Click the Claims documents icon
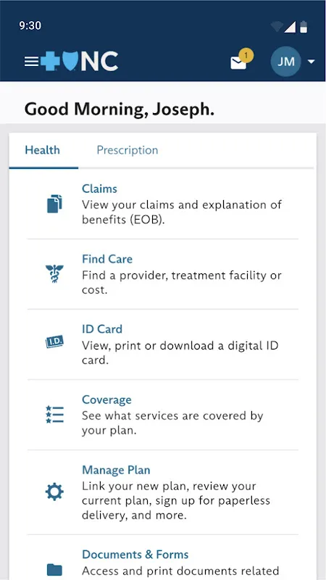Screen dimensions: 326x580 pos(55,204)
